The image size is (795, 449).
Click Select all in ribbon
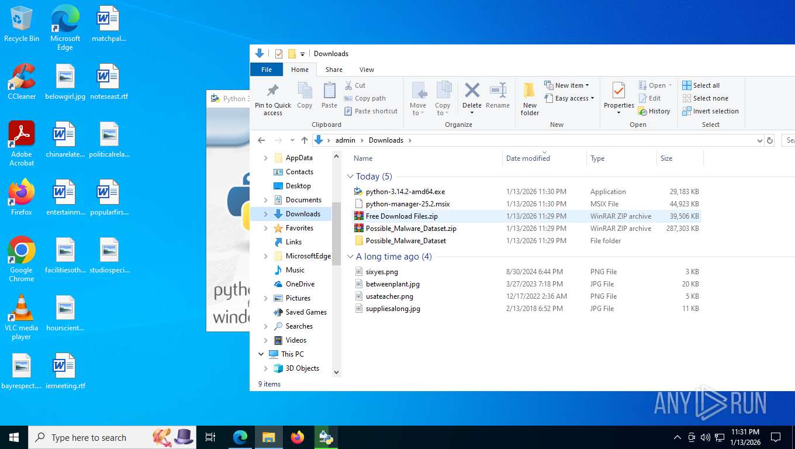[x=701, y=85]
